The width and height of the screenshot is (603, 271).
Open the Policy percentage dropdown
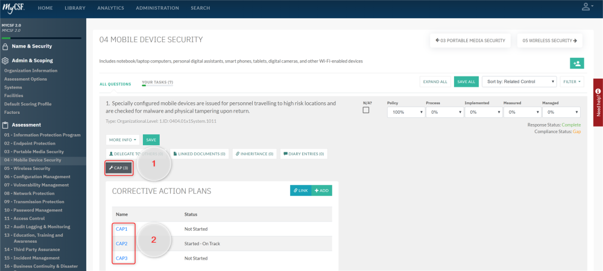click(406, 113)
